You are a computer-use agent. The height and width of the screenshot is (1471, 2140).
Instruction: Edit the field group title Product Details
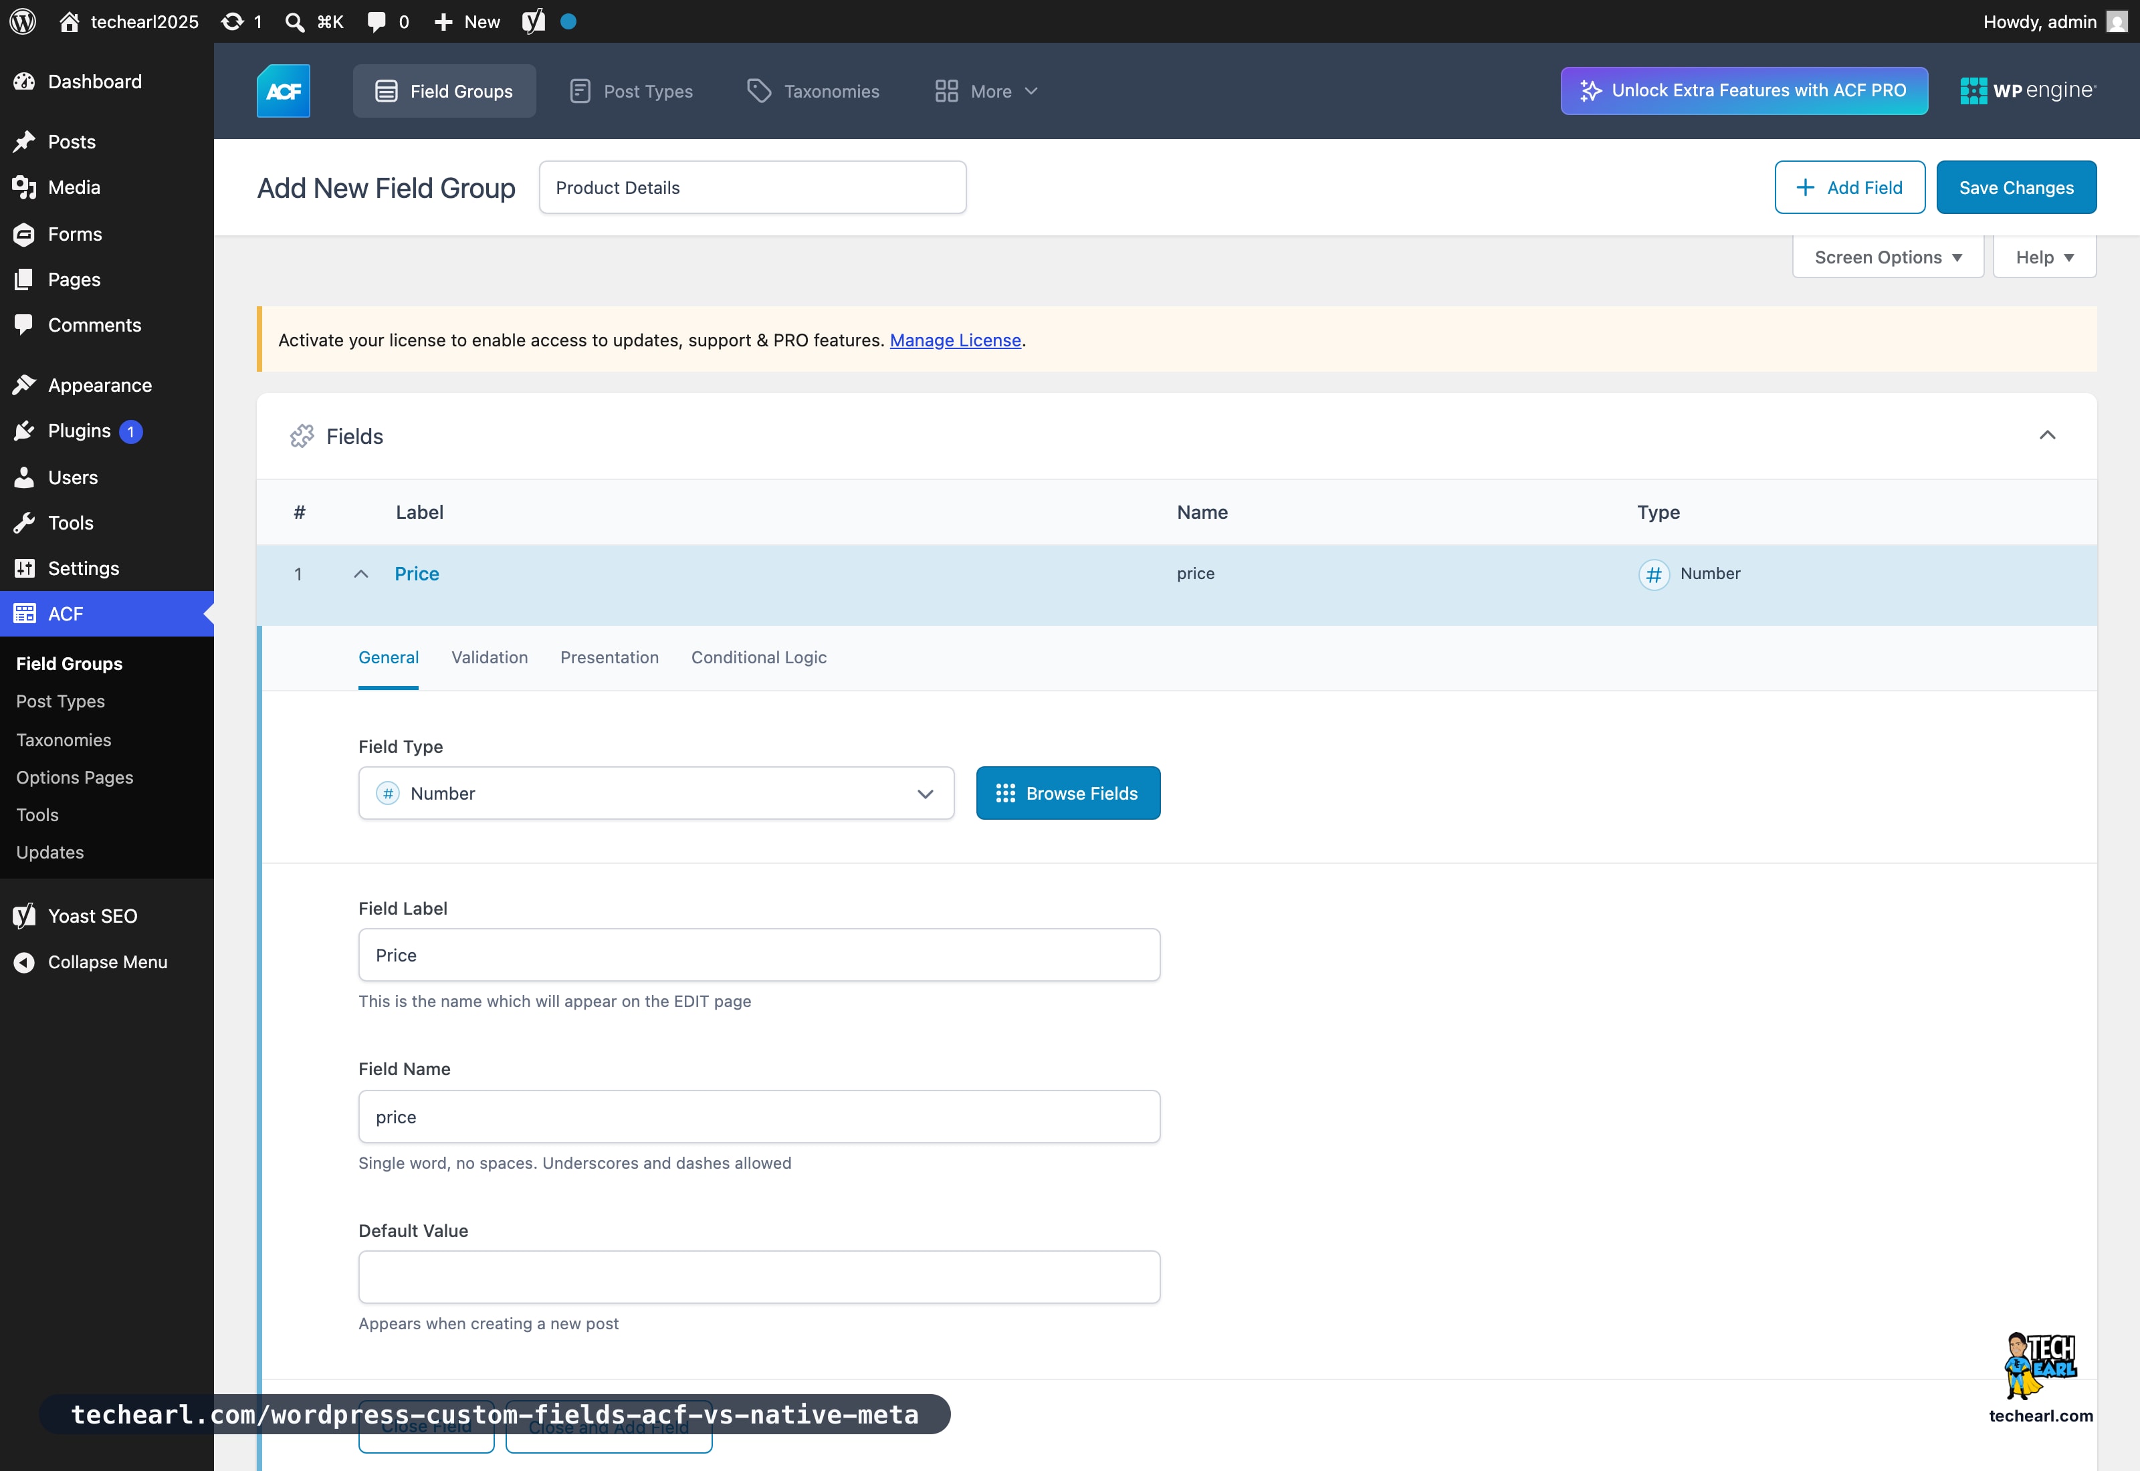coord(752,187)
